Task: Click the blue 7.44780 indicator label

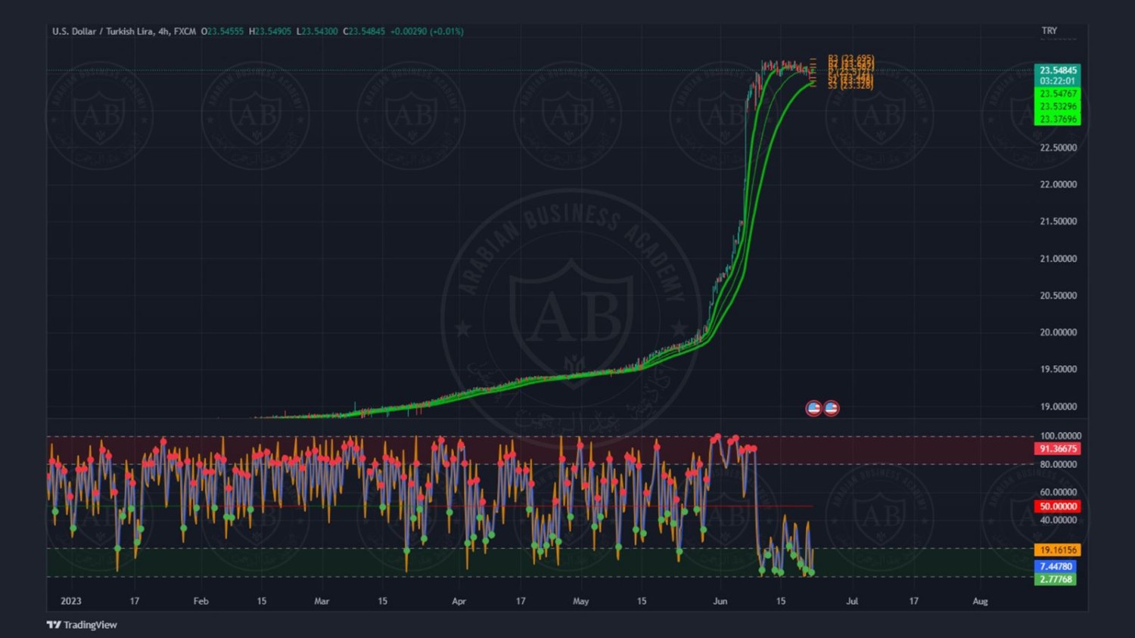Action: 1056,566
